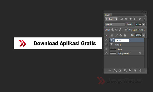The width and height of the screenshot is (153, 92).
Task: Hide the Background layer
Action: (106, 53)
